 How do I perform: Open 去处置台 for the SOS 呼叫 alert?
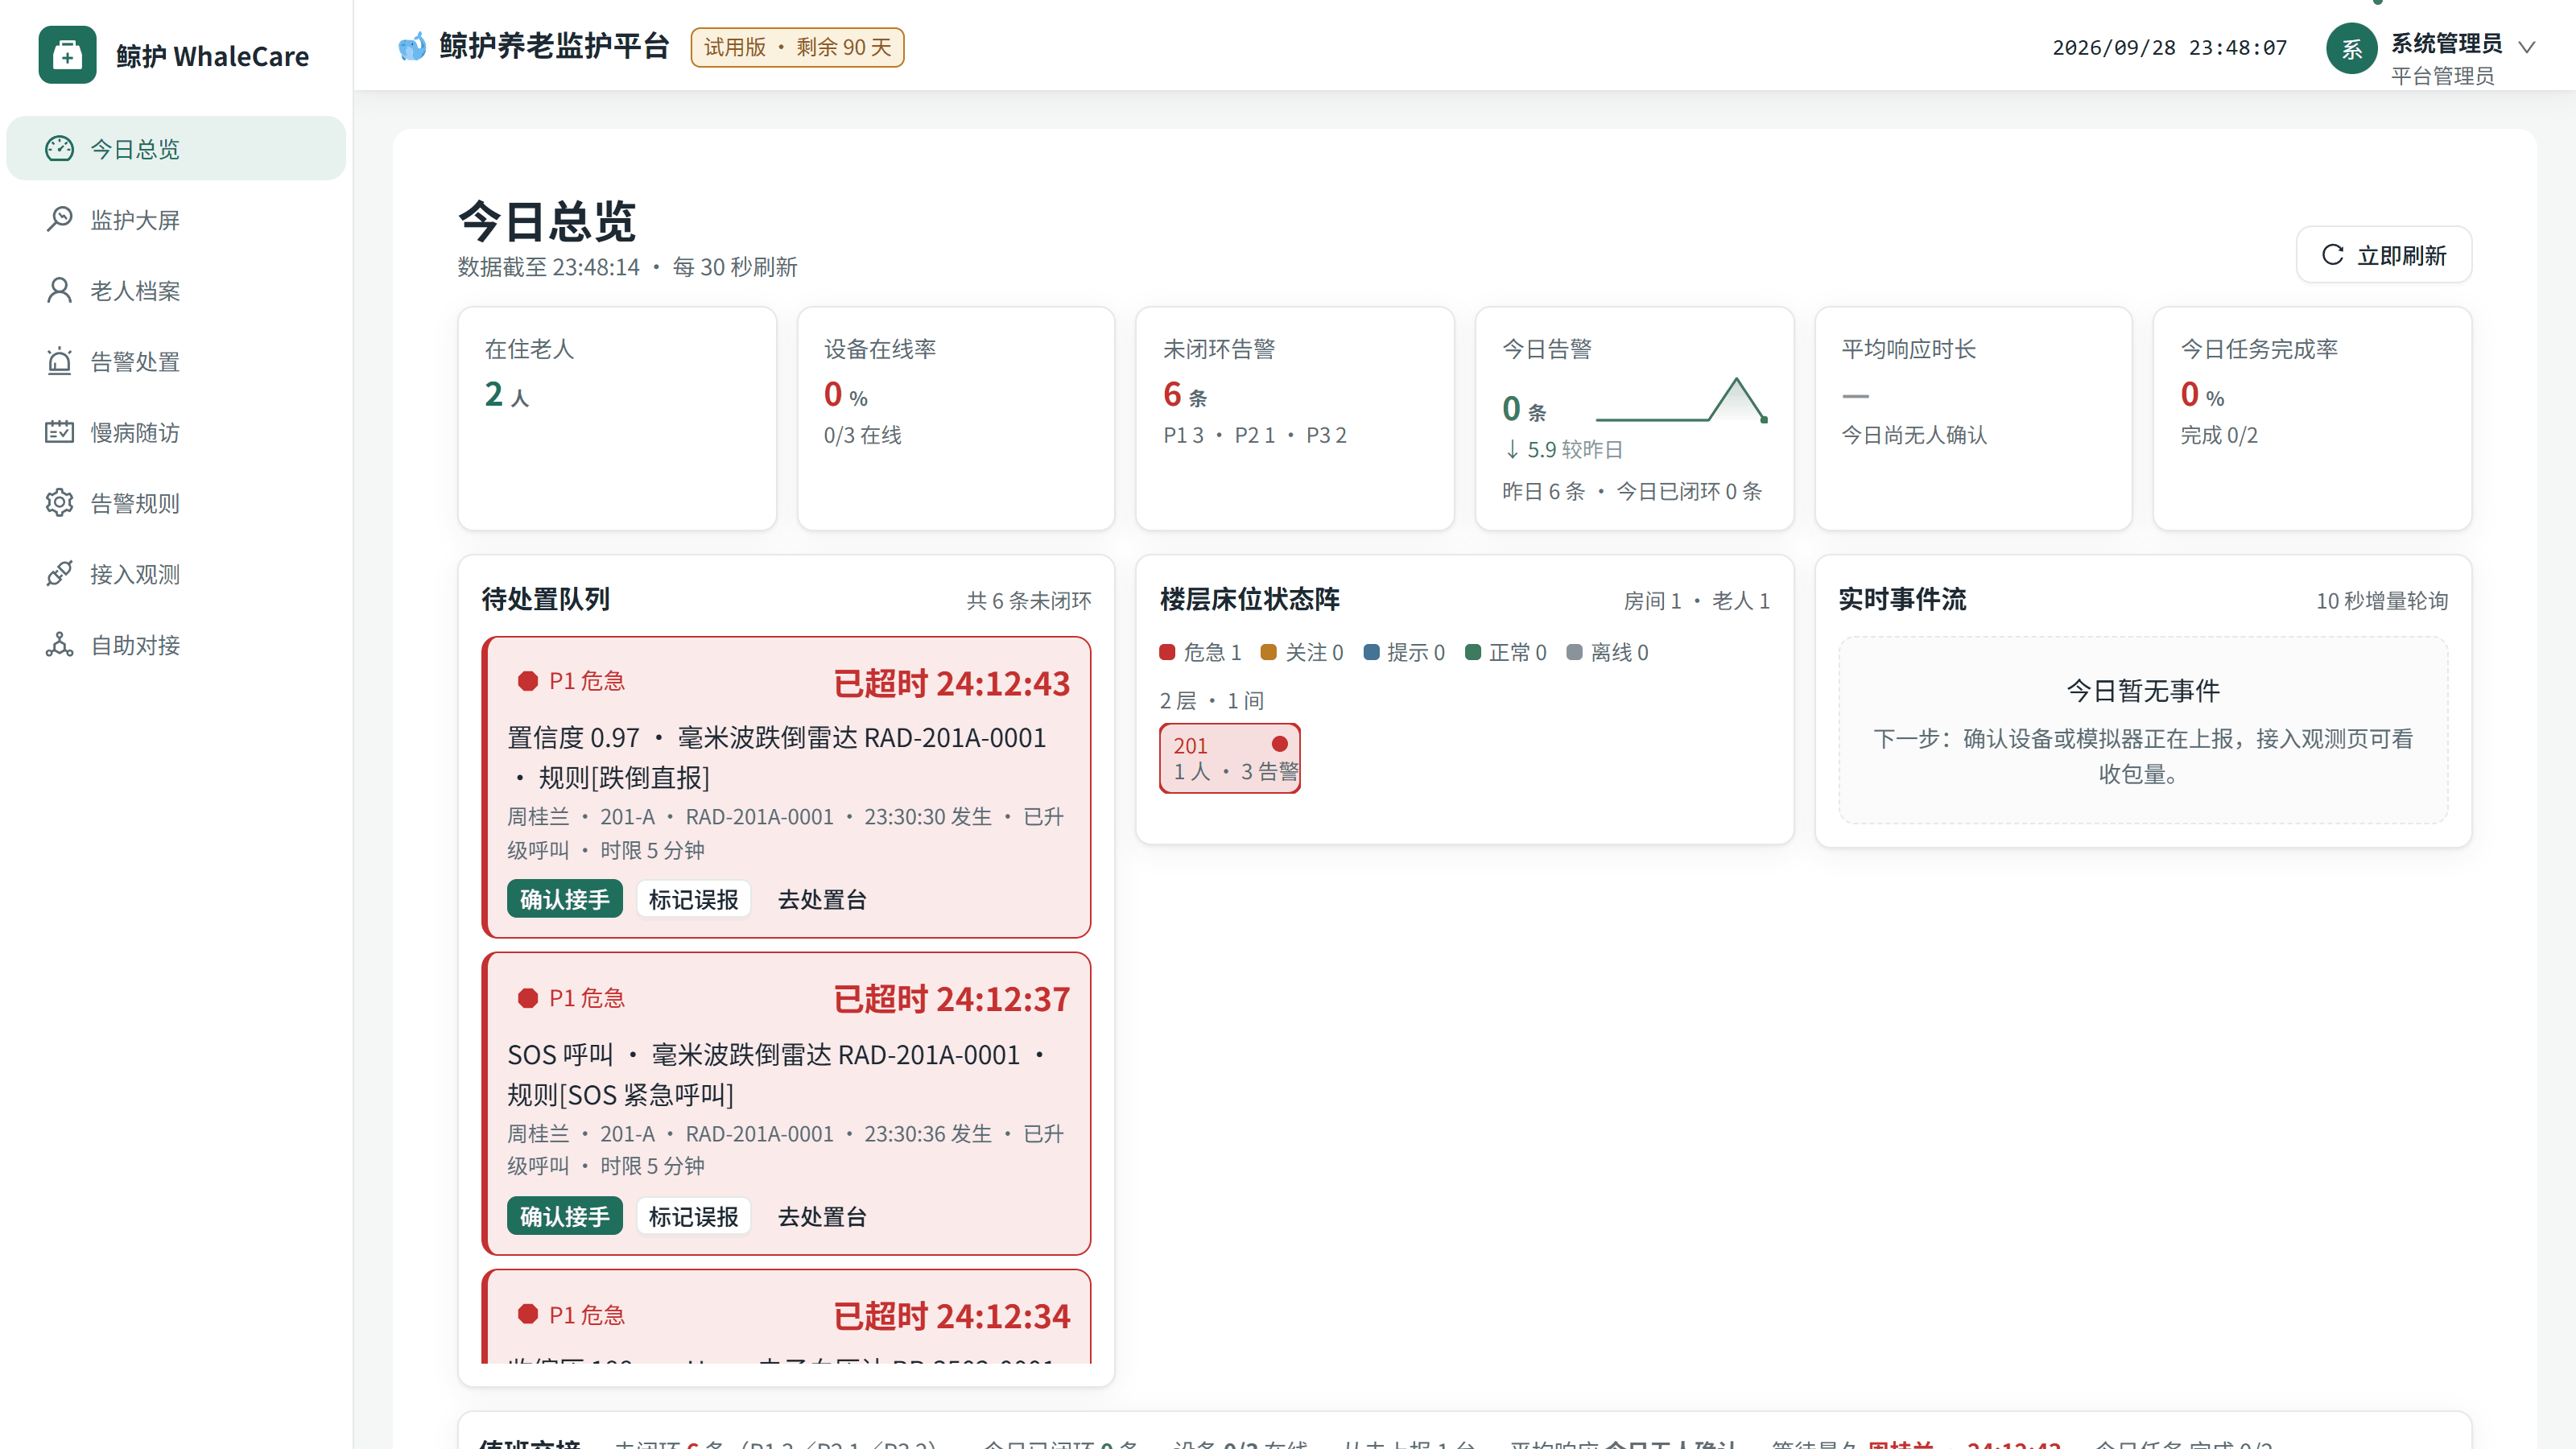click(822, 1216)
